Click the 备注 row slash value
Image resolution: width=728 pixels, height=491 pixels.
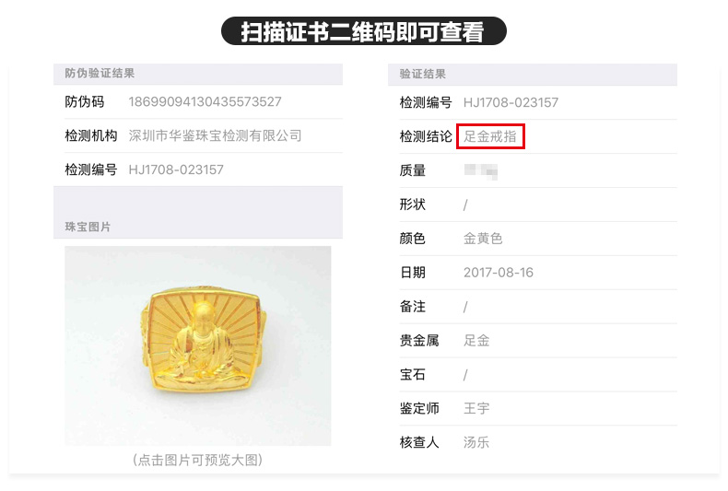[465, 307]
